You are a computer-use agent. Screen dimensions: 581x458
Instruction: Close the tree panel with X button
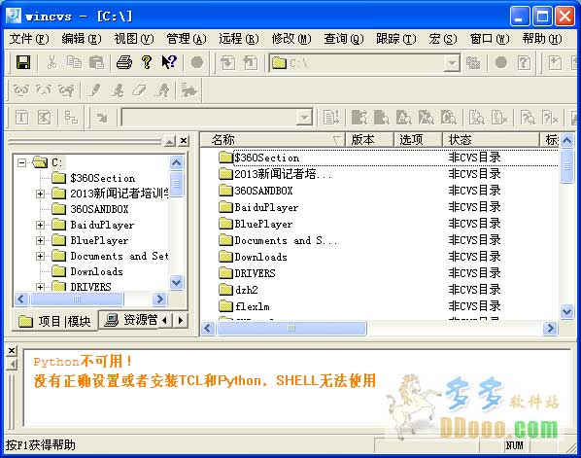click(184, 141)
